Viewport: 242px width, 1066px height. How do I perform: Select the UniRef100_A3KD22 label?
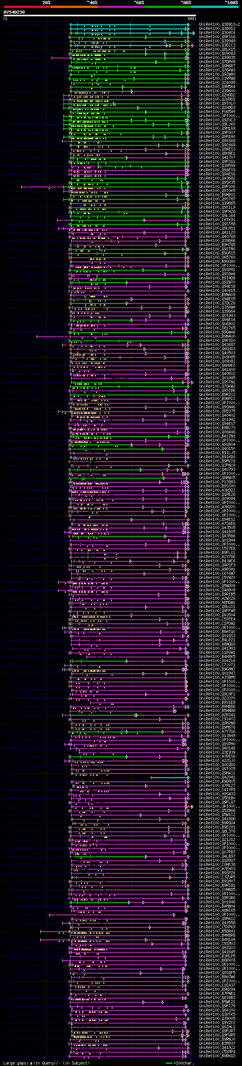point(217,490)
